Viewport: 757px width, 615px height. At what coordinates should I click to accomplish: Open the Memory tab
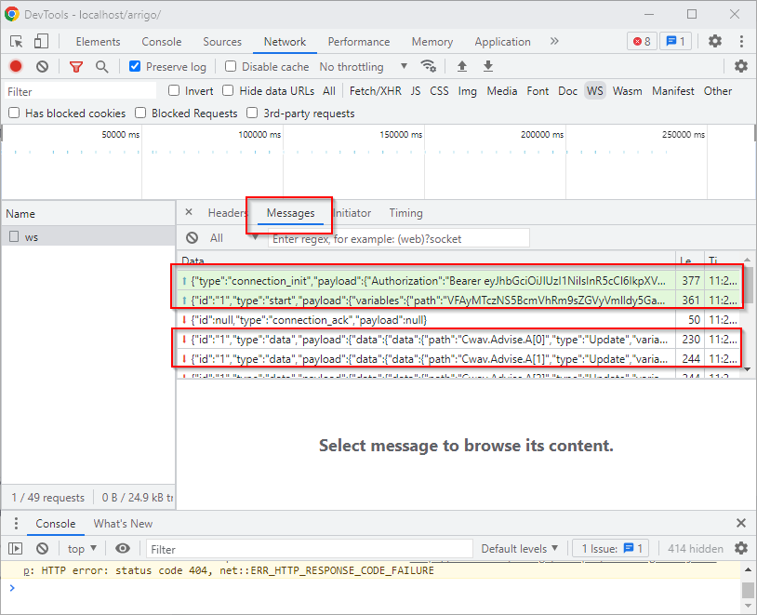(x=432, y=42)
